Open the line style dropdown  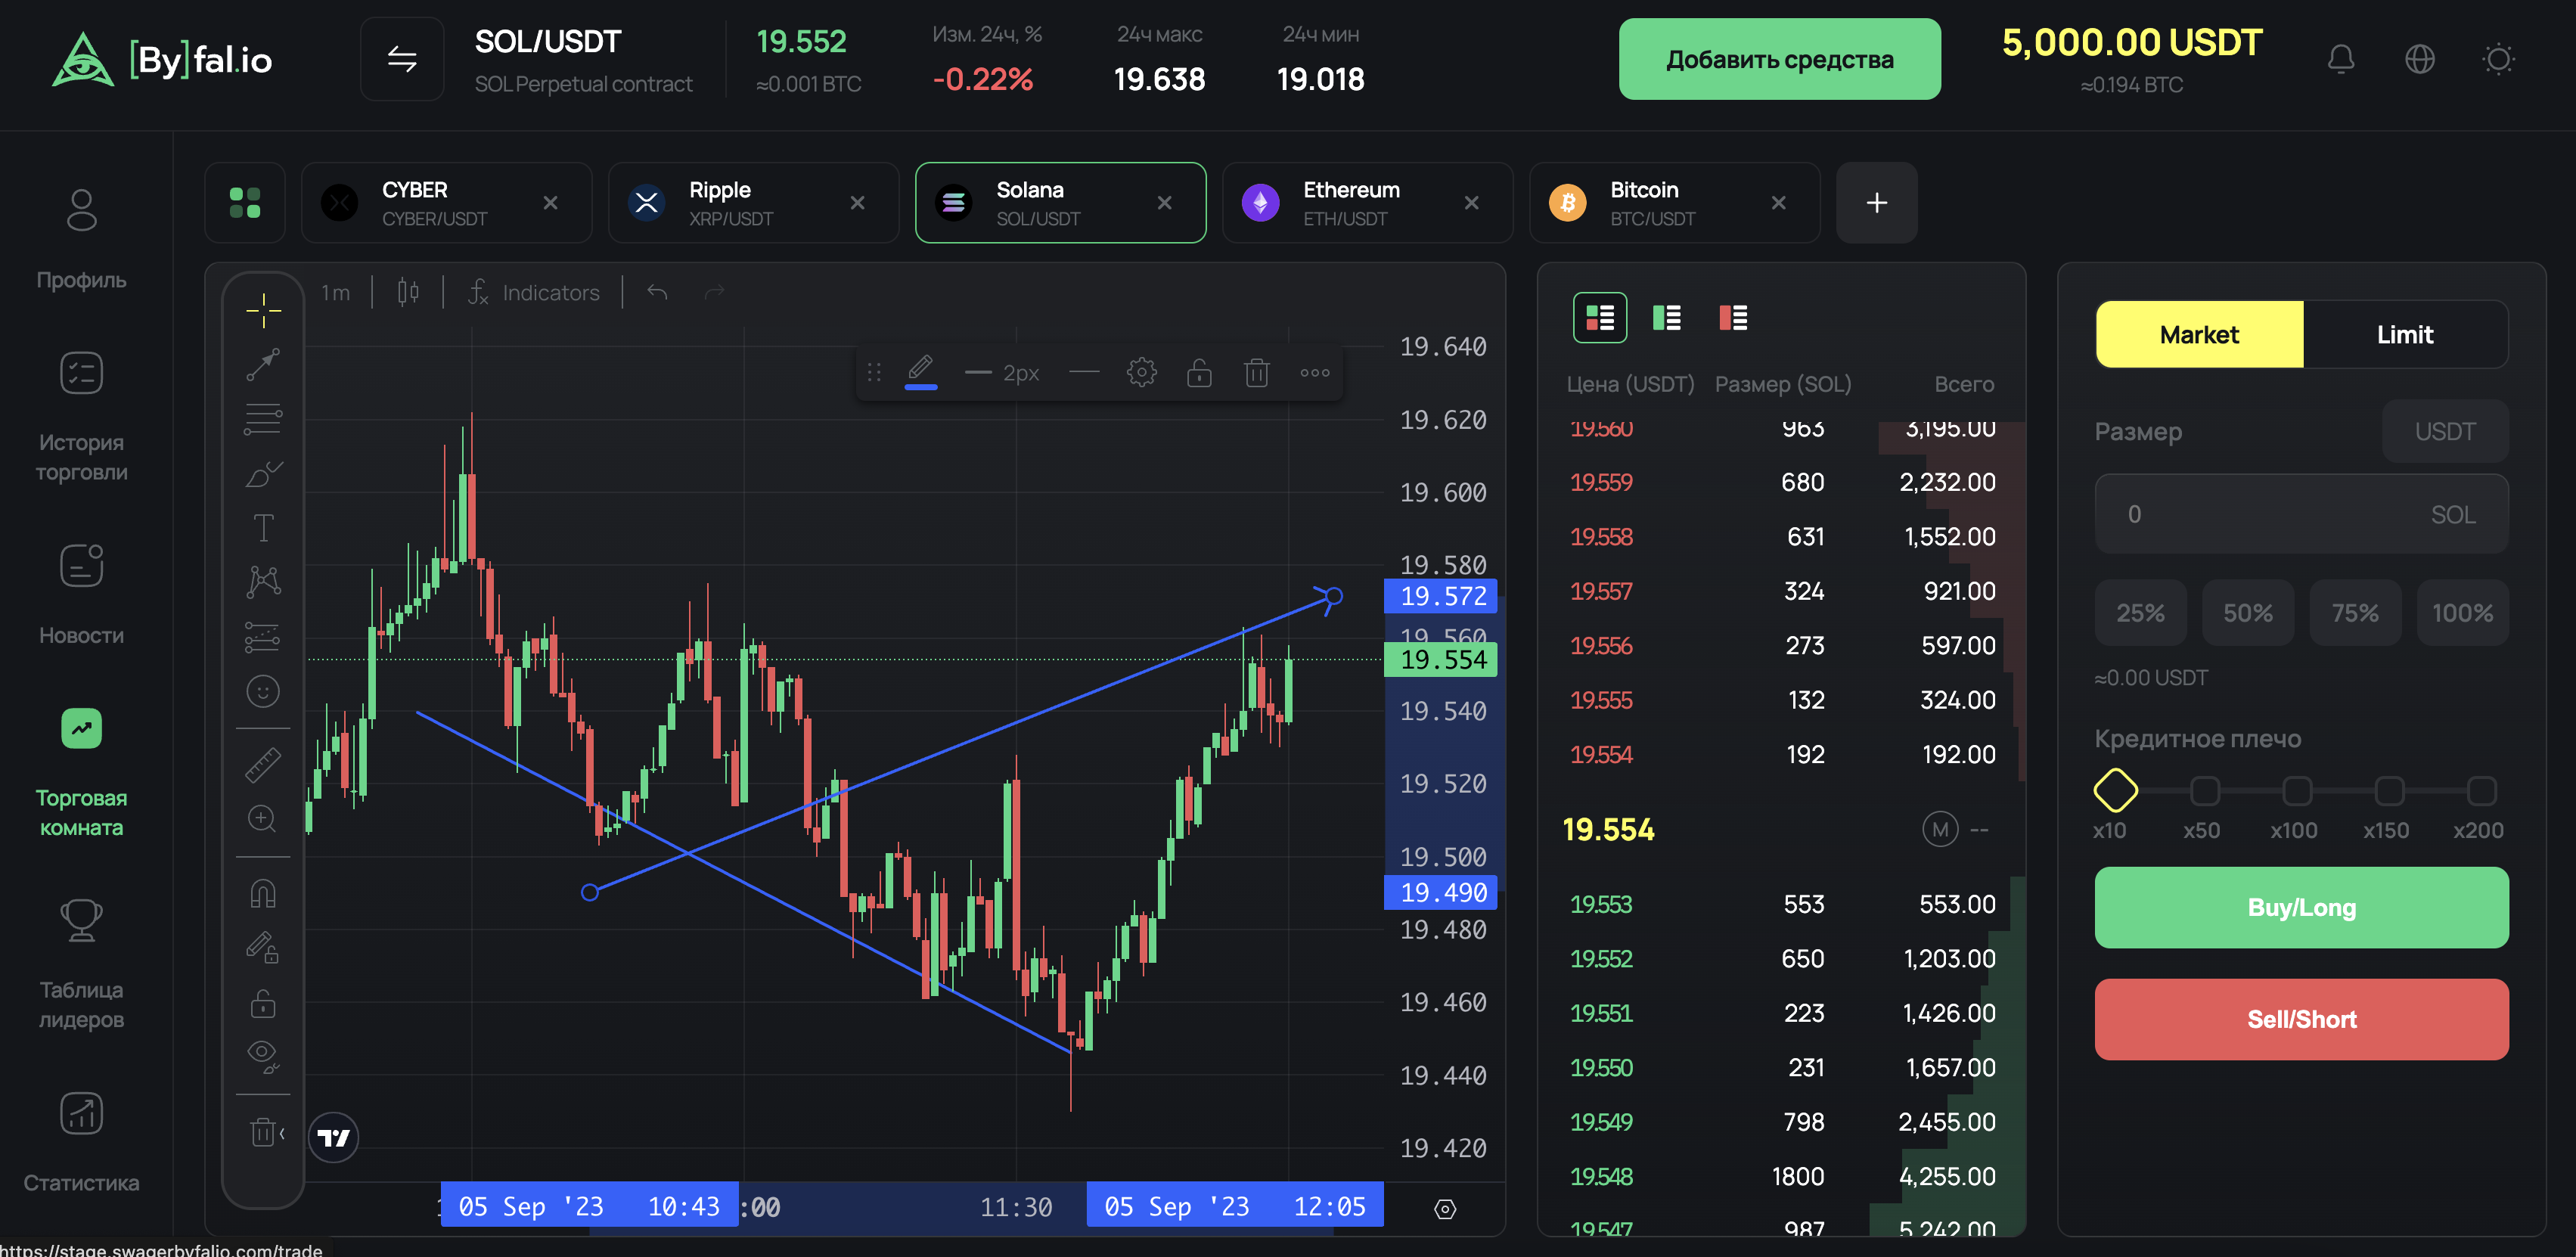(x=1084, y=372)
